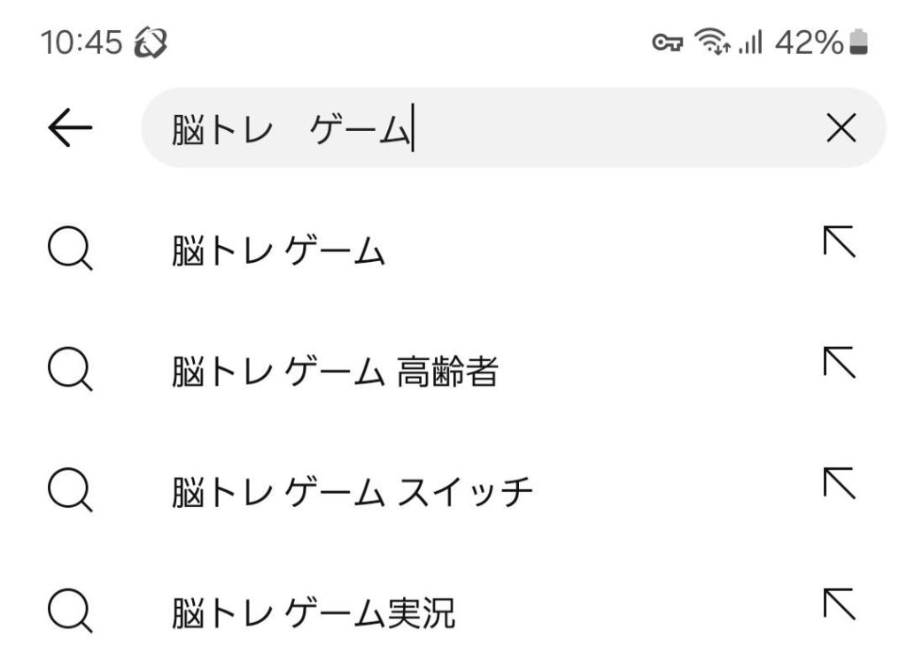Tap magnifier icon beside 脳トレ ゲーム実況

tap(70, 612)
